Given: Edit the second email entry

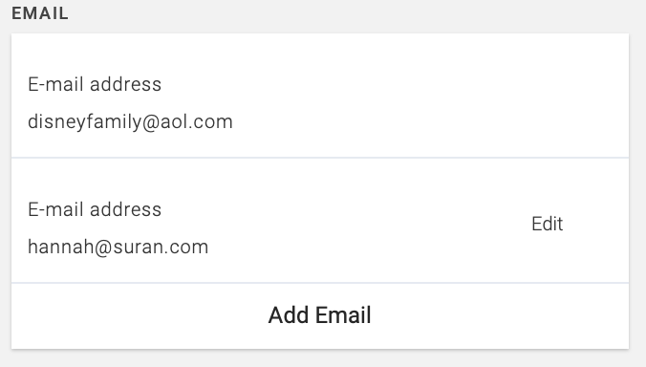Looking at the screenshot, I should pyautogui.click(x=547, y=224).
